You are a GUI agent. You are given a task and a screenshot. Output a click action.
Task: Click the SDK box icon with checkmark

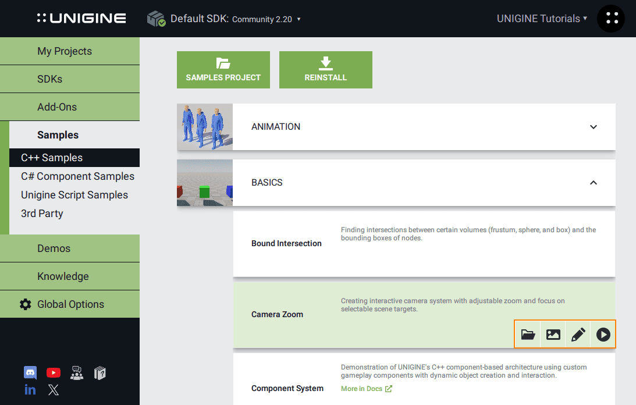(156, 19)
